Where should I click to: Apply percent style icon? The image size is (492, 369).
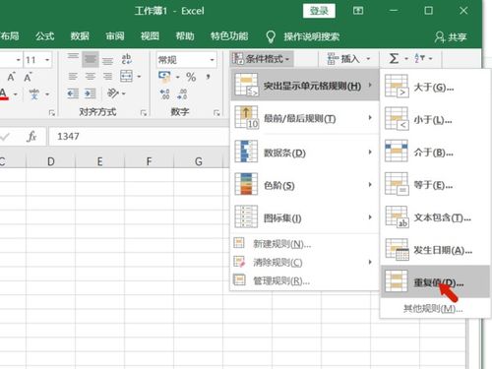click(x=191, y=77)
